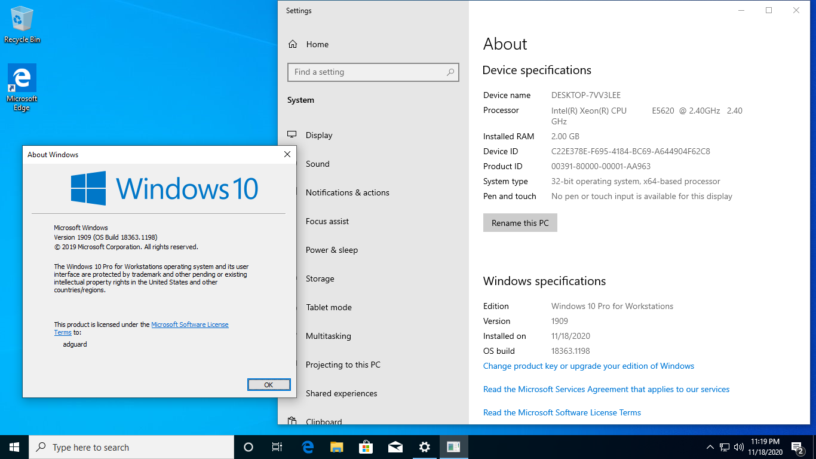
Task: Click OK in About Windows dialog
Action: click(269, 385)
